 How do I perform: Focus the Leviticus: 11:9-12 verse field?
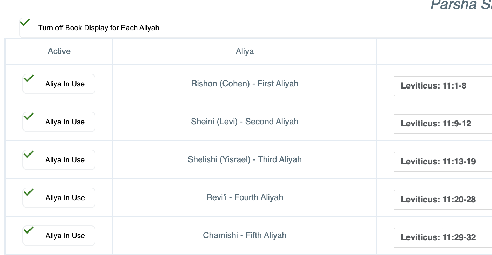(443, 124)
